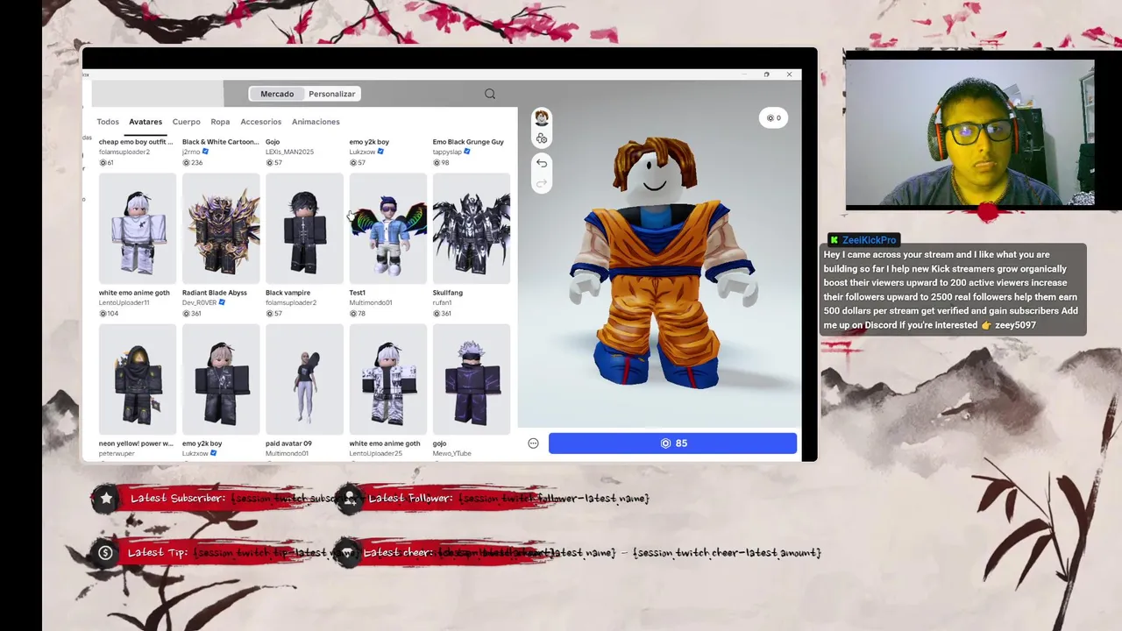This screenshot has height=631, width=1122.
Task: Click the verified badge next to Dev_R0VER
Action: coord(222,302)
